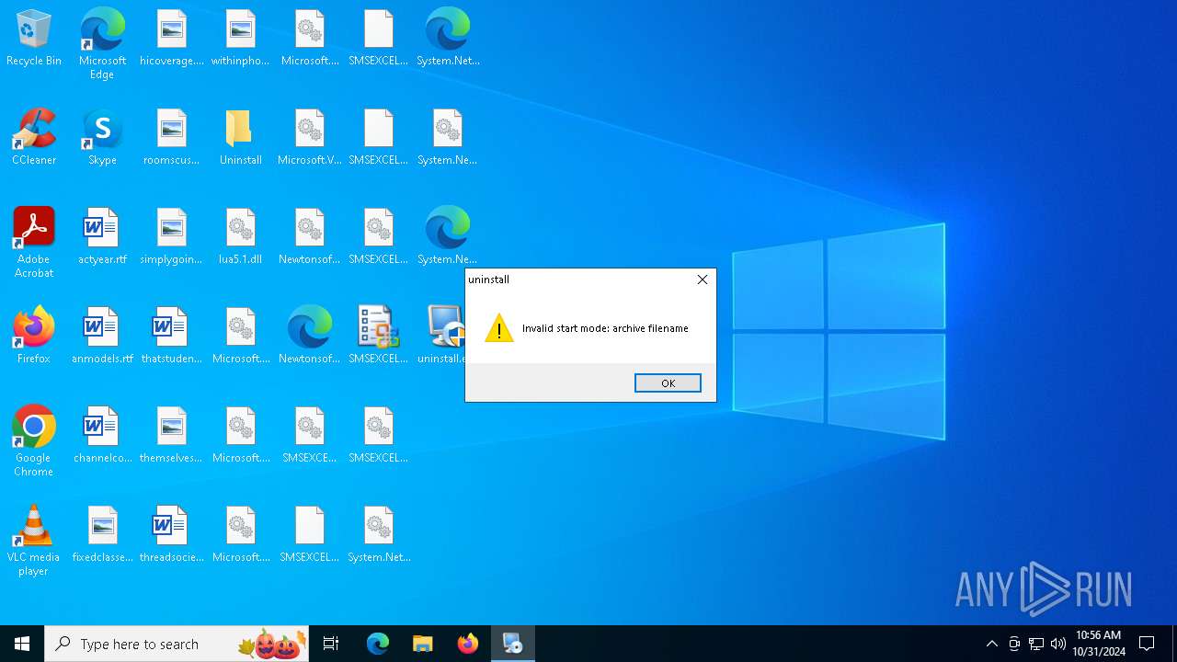
Task: Select the Microsoft.V... file icon
Action: pos(310,138)
